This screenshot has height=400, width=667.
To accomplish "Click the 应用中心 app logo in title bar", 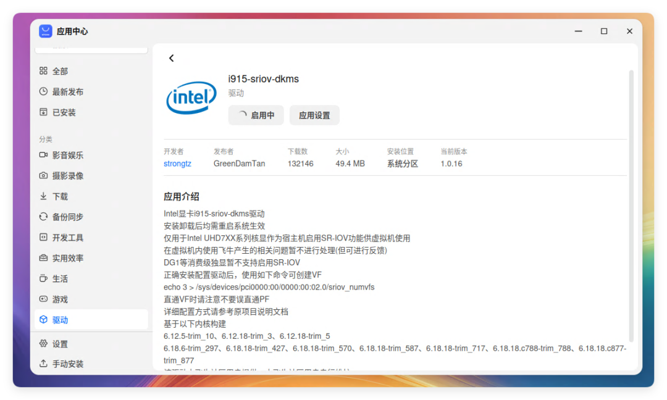I will tap(46, 31).
